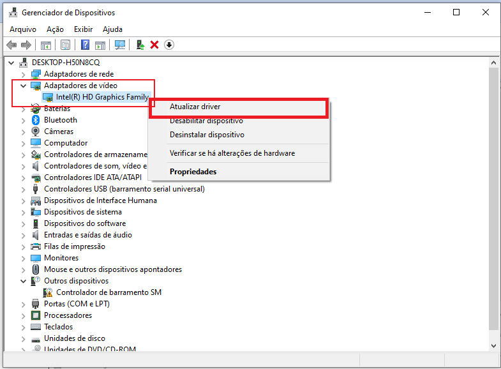Select the Processadores label
Screen dimensions: 501x369
pyautogui.click(x=68, y=315)
